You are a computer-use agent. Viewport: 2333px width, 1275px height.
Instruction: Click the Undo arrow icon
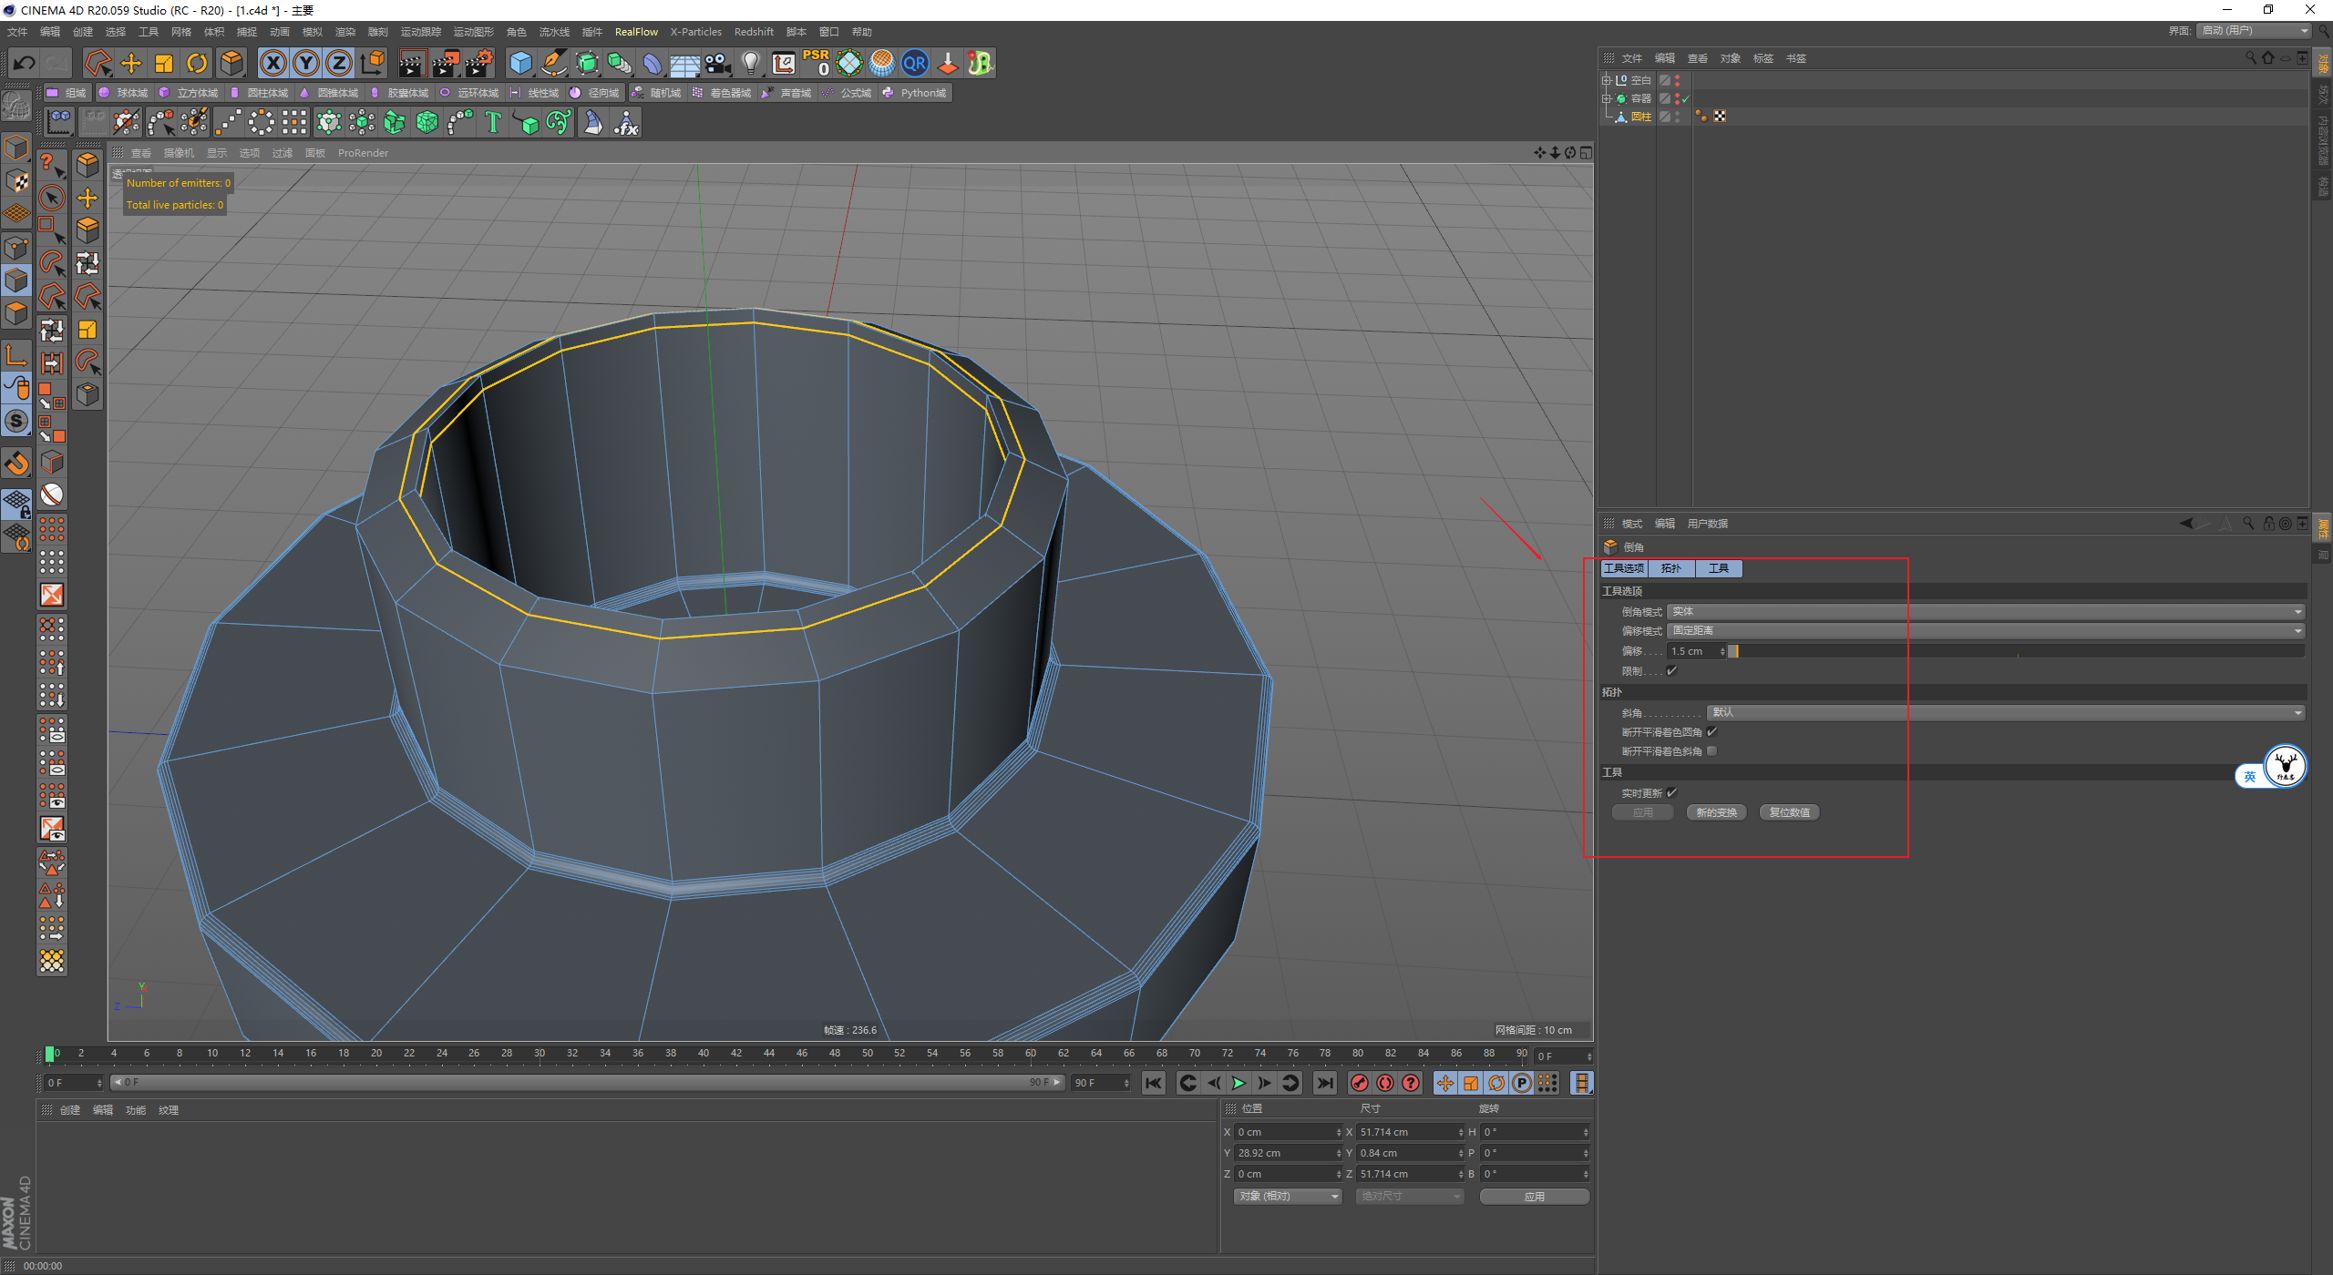(25, 63)
